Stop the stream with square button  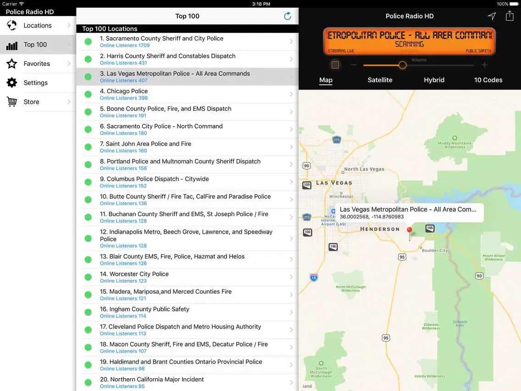point(335,65)
